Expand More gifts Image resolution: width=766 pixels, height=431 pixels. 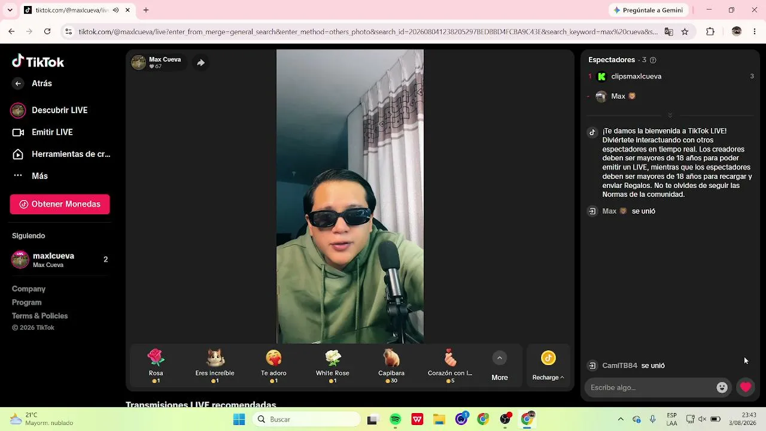(500, 365)
